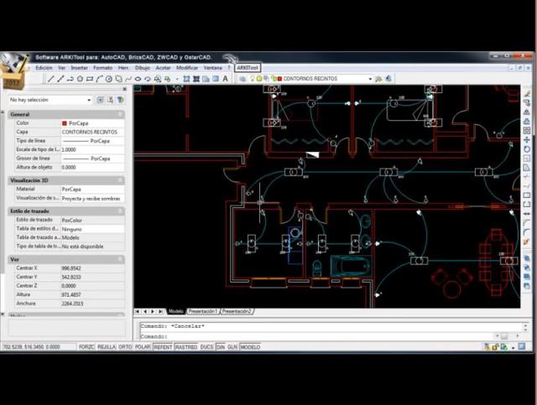Click the Comando input line
537x405 pixels.
[x=319, y=336]
